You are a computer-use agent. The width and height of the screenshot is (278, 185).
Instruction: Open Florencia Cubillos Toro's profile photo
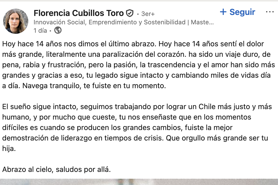[x=15, y=21]
